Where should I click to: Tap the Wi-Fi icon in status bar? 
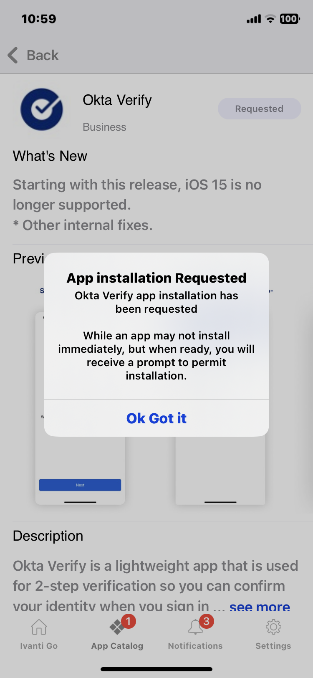coord(270,19)
